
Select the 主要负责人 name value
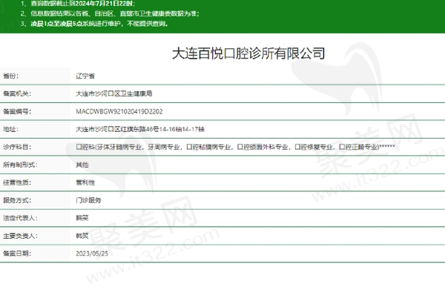coord(82,236)
